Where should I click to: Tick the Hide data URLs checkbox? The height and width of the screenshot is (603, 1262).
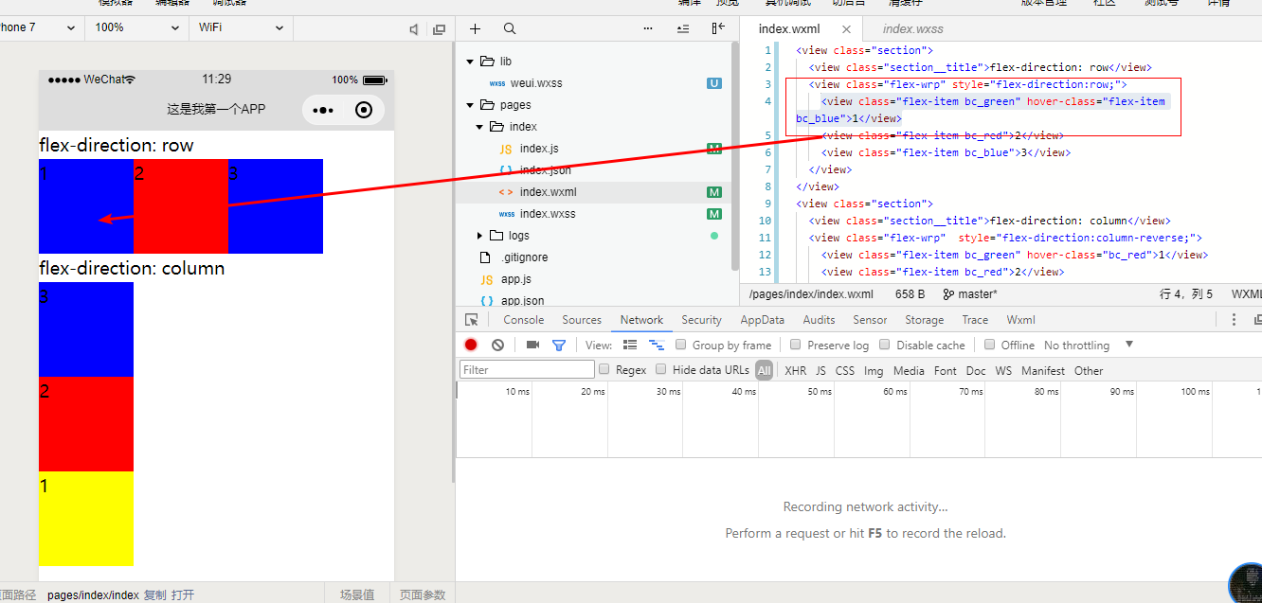pyautogui.click(x=661, y=370)
